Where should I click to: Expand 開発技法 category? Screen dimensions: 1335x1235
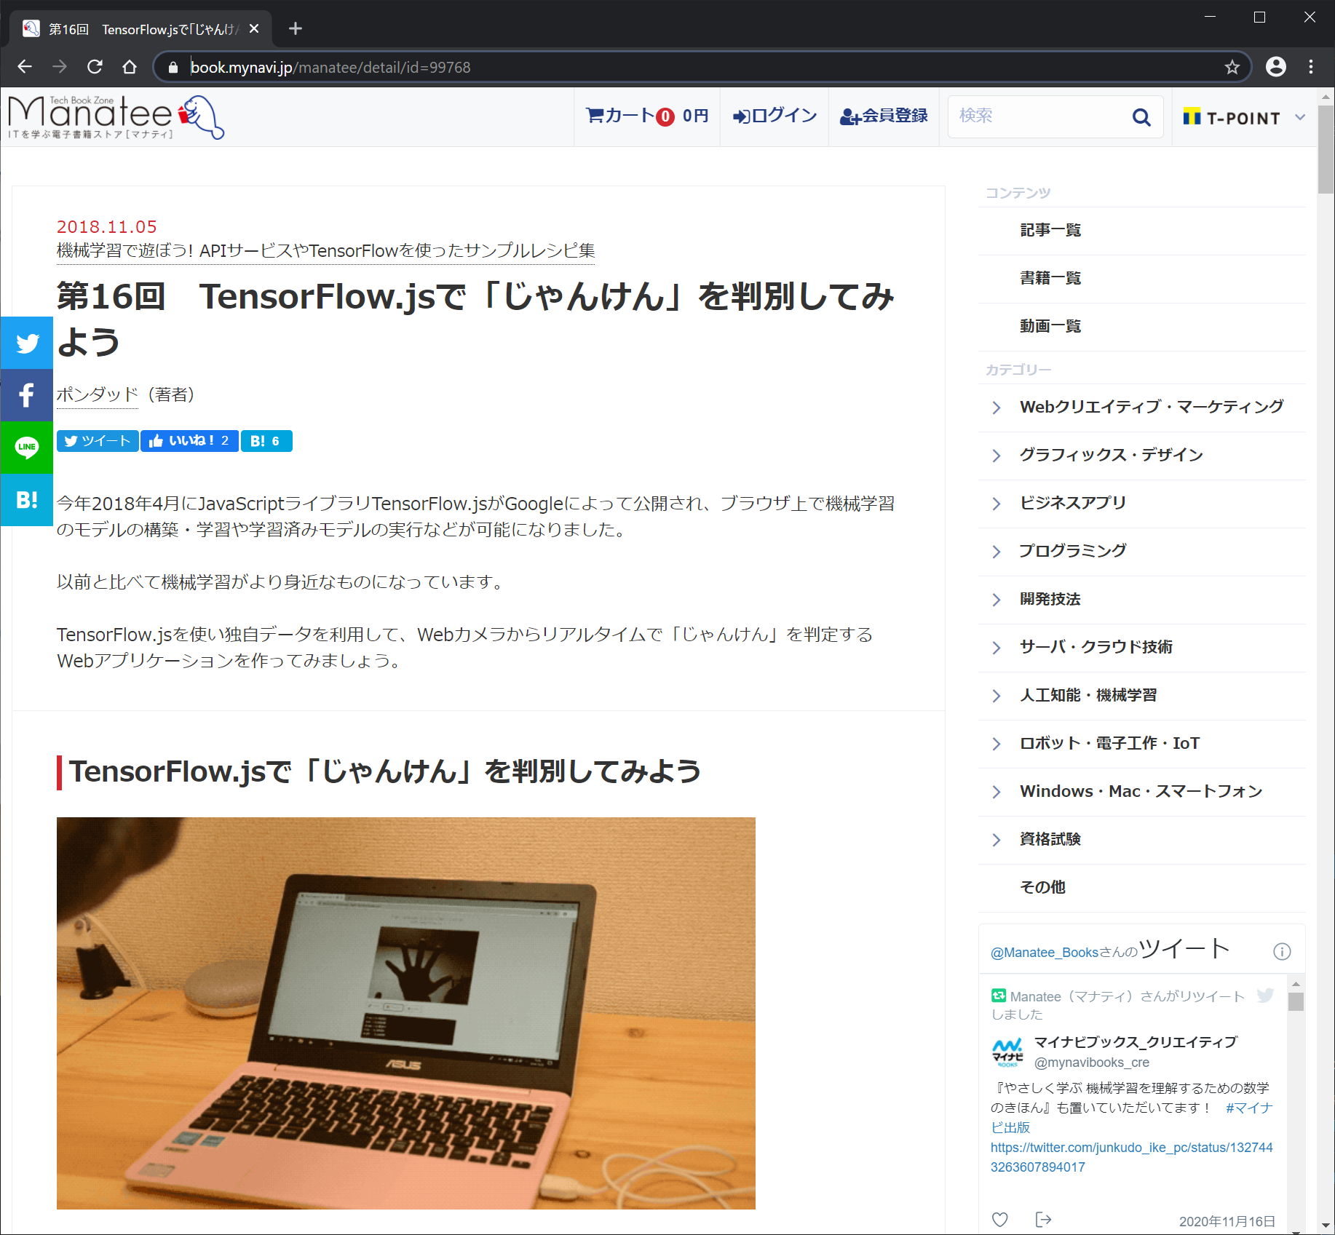pyautogui.click(x=1141, y=600)
